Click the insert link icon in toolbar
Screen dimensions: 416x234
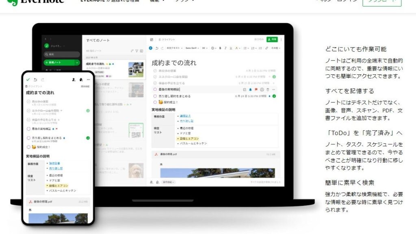click(266, 48)
